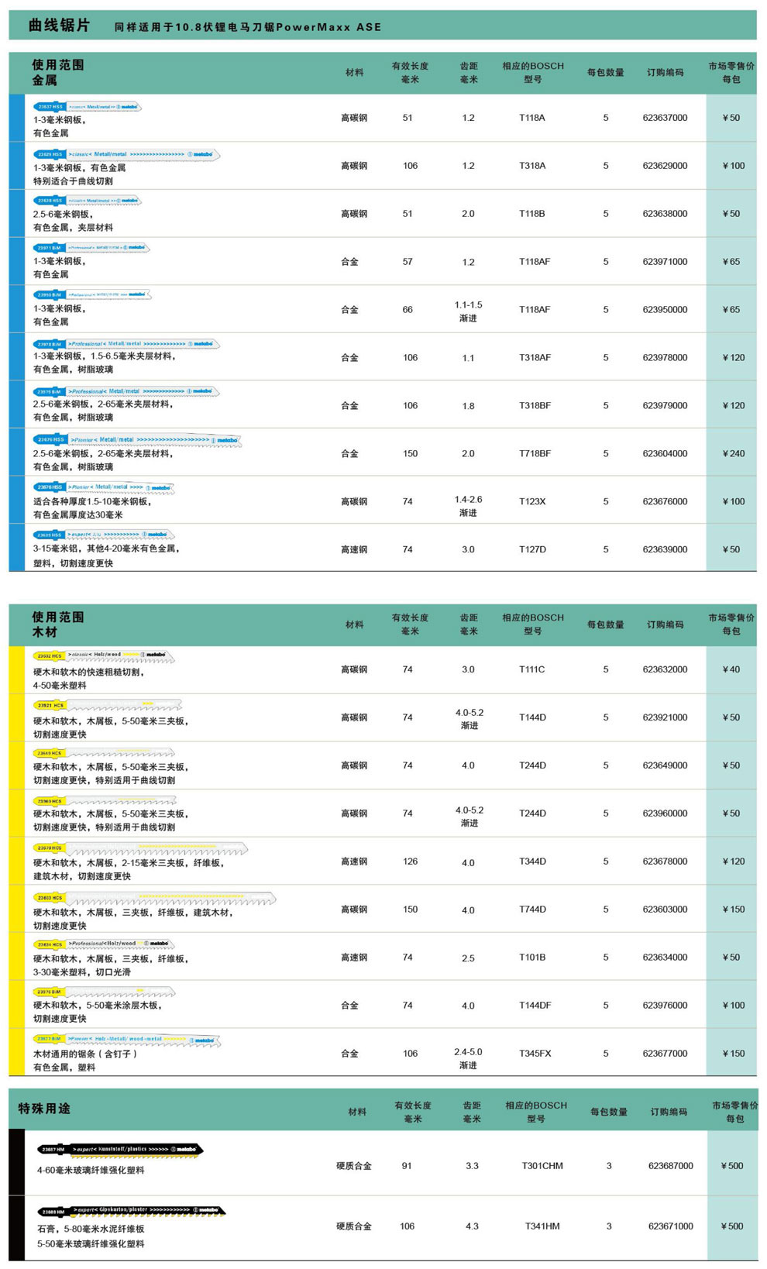Click order code 623921000
The width and height of the screenshot is (767, 1269).
(x=665, y=717)
